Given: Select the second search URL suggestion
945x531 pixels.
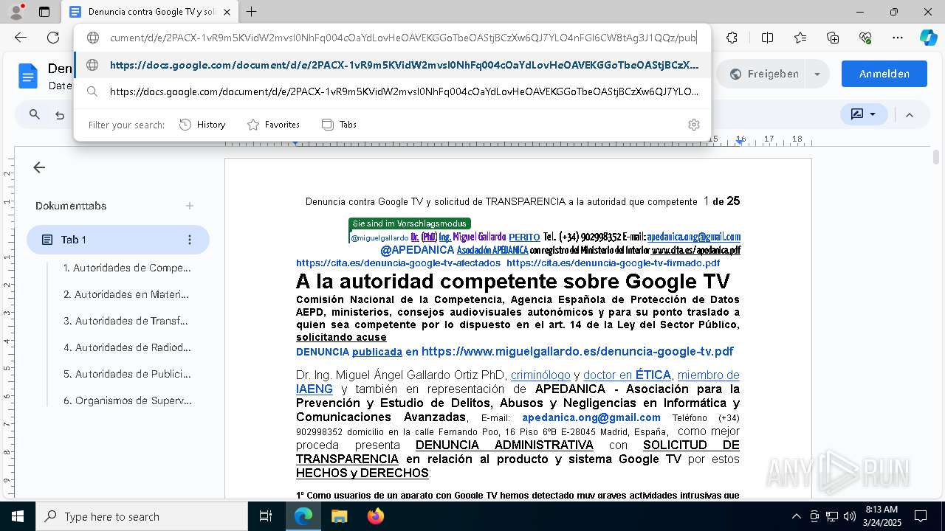Looking at the screenshot, I should pyautogui.click(x=392, y=91).
